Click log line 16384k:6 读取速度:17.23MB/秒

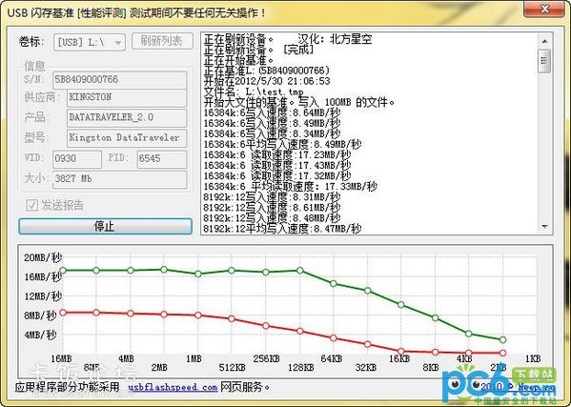(x=277, y=154)
